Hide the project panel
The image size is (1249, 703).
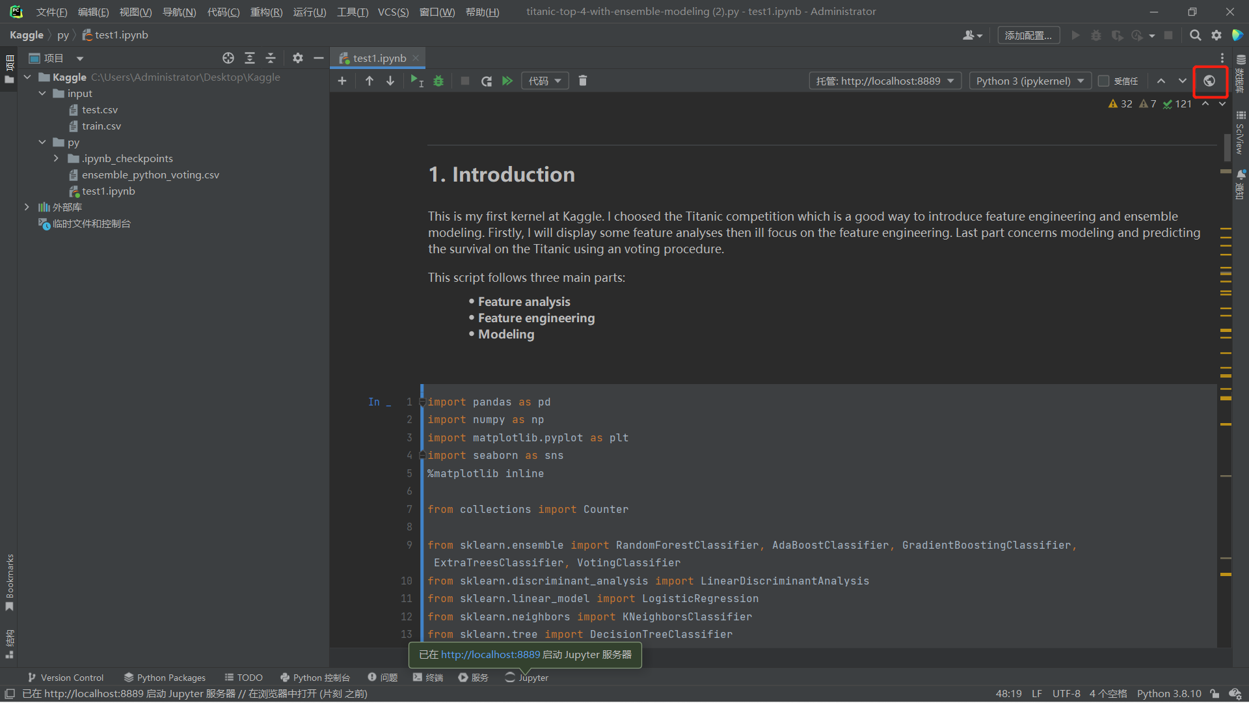coord(319,58)
